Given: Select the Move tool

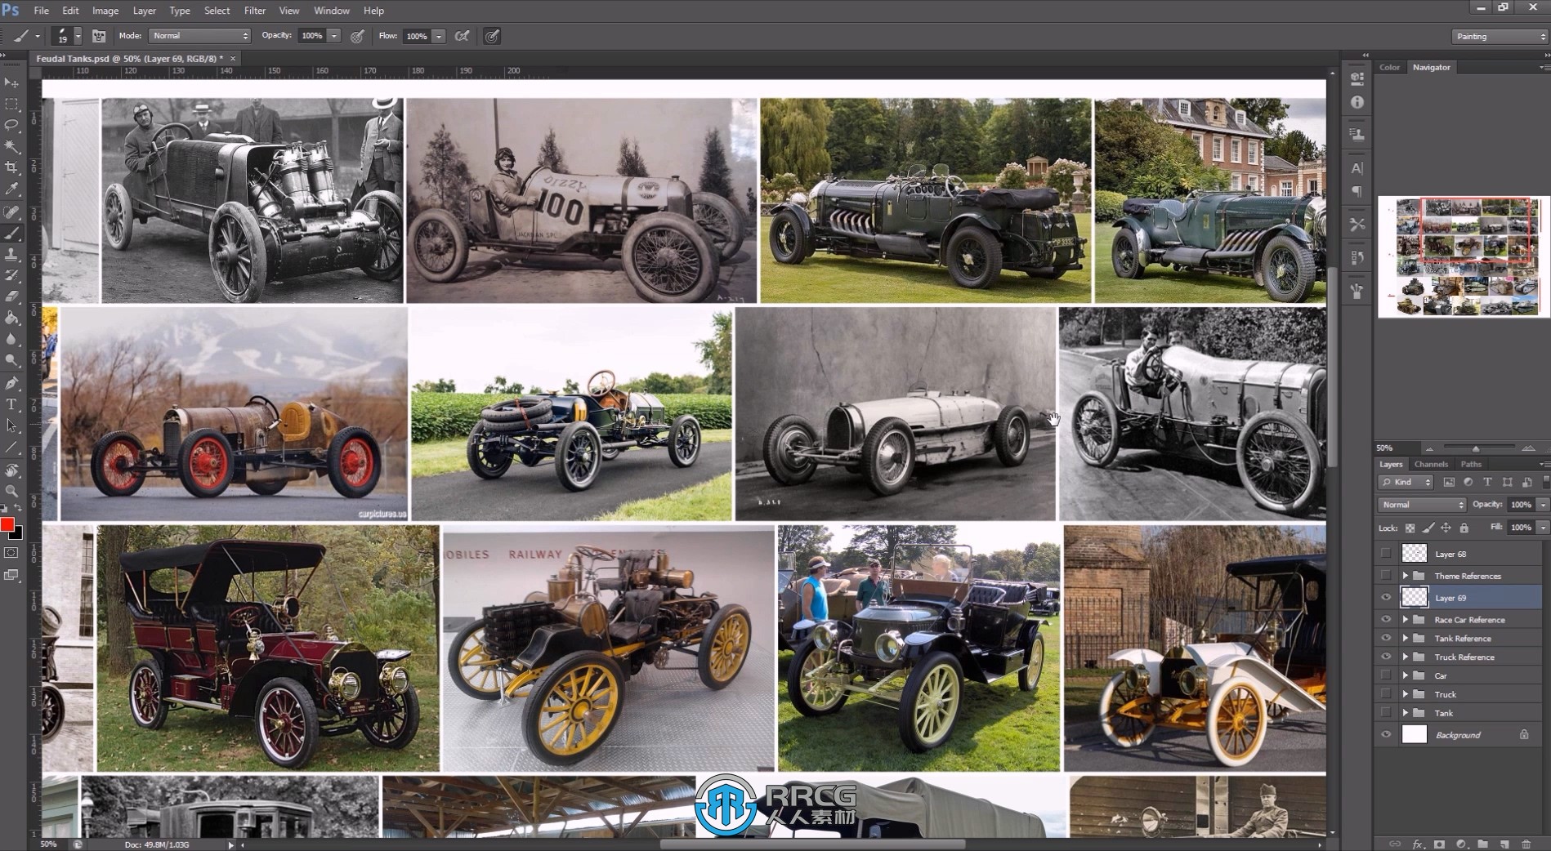Looking at the screenshot, I should tap(11, 82).
